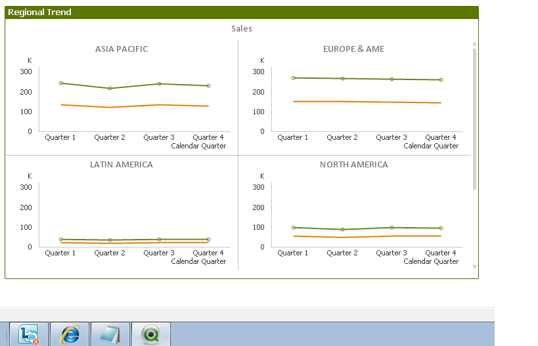Click the Sales chart title

pyautogui.click(x=242, y=28)
